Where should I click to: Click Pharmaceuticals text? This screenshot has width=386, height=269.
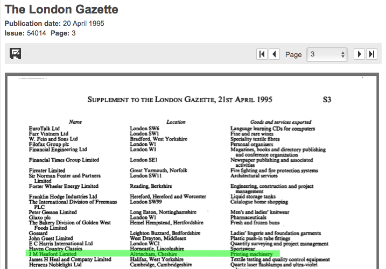tap(248, 217)
